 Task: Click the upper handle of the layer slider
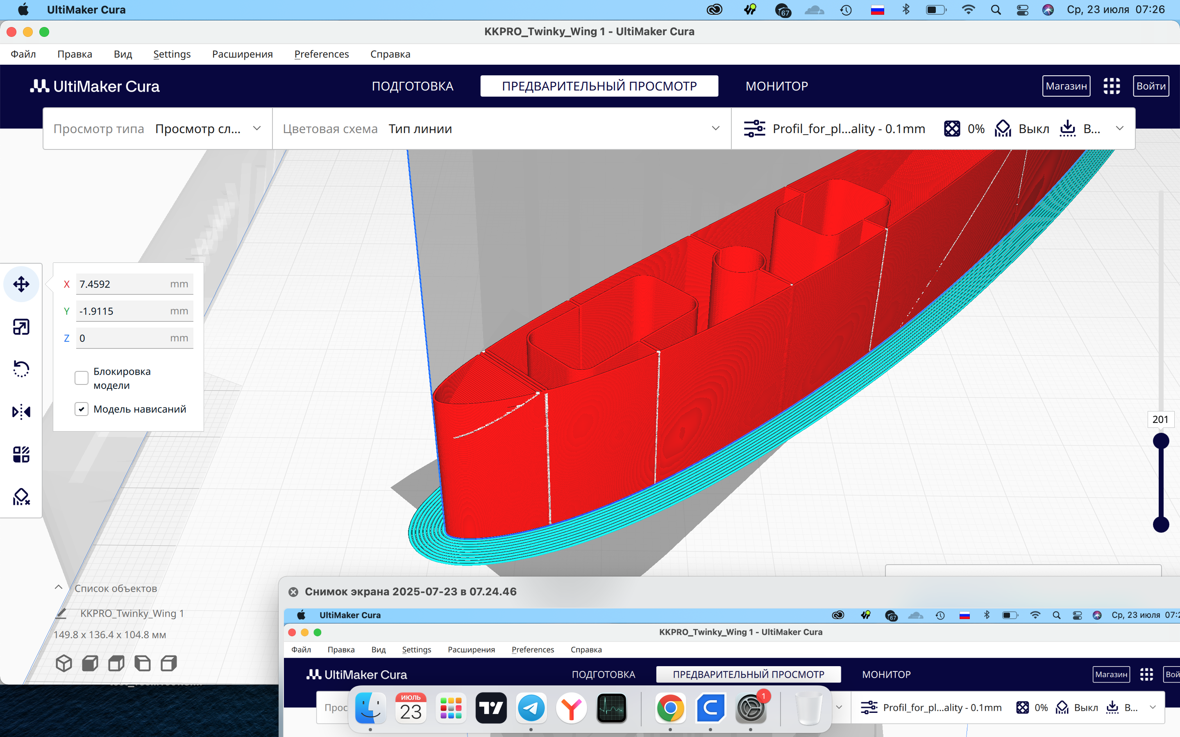click(1161, 441)
